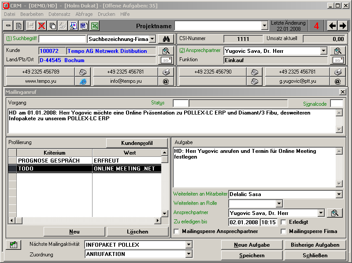352x263 pixels.
Task: Click the Word export toolbar icon
Action: [x=84, y=26]
